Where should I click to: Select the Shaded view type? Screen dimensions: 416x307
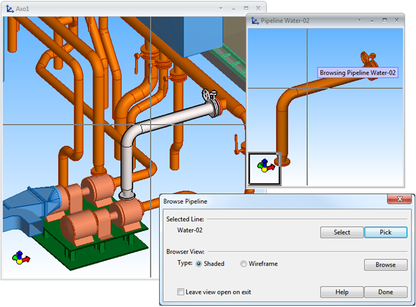pyautogui.click(x=199, y=263)
